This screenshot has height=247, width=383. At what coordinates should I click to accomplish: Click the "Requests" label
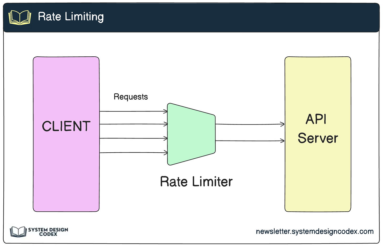(x=130, y=97)
